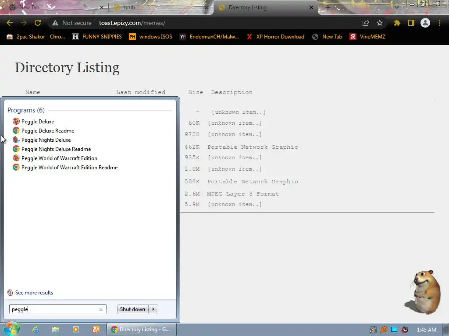Click the red-black disc tray icon

(405, 330)
